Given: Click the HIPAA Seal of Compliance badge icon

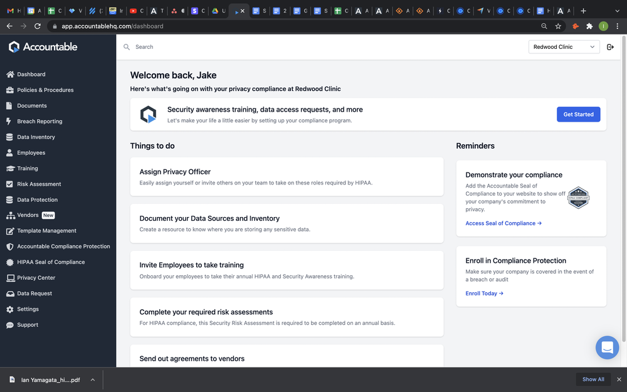Looking at the screenshot, I should (9, 262).
